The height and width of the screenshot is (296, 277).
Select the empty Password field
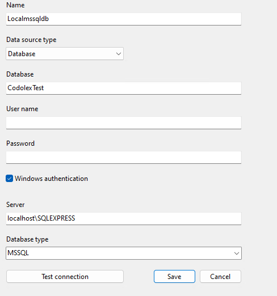tap(124, 157)
